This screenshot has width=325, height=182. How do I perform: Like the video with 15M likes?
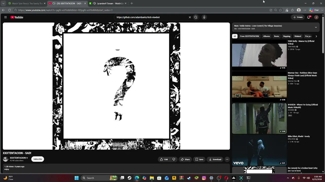(164, 160)
